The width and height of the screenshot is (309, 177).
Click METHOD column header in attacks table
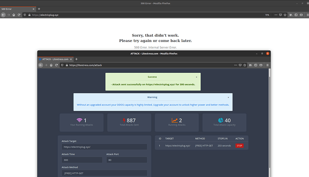coord(200,139)
